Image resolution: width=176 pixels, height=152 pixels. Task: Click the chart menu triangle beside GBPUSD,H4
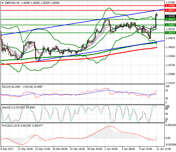click(x=3, y=3)
